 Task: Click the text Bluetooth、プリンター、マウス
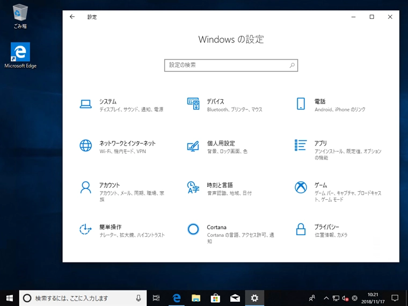235,110
